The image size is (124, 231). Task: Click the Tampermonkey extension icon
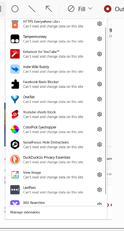click(x=15, y=39)
